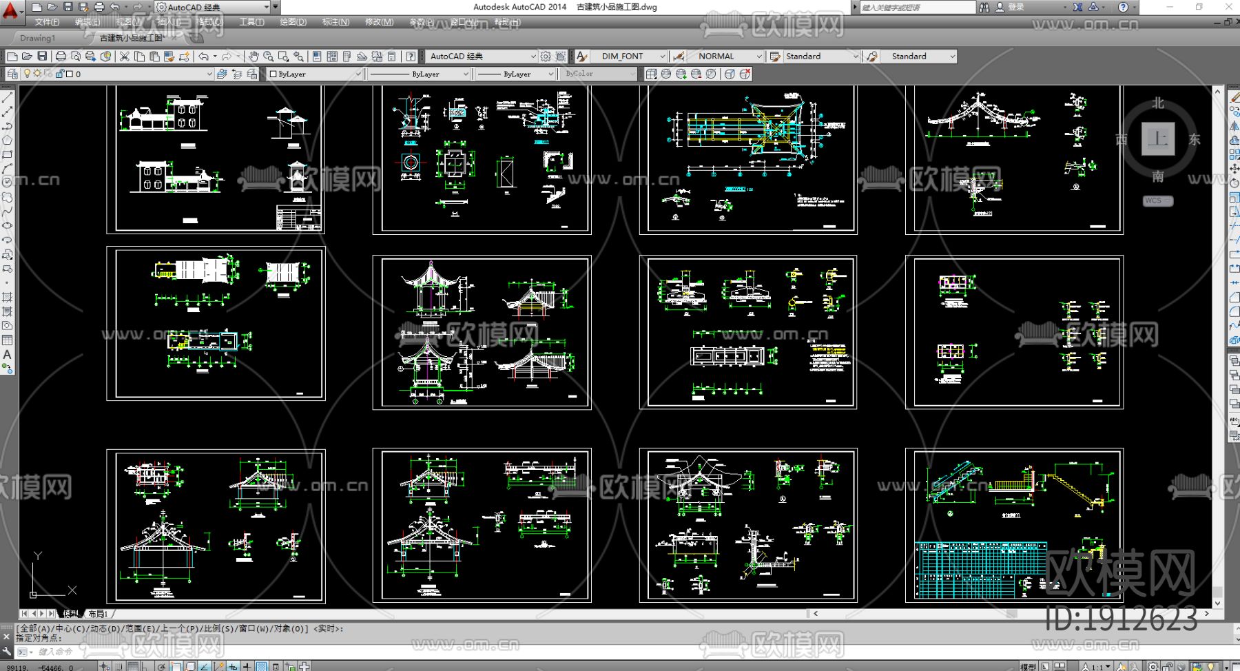Viewport: 1240px width, 671px height.
Task: Switch to the 布局1 layout tab
Action: point(98,613)
